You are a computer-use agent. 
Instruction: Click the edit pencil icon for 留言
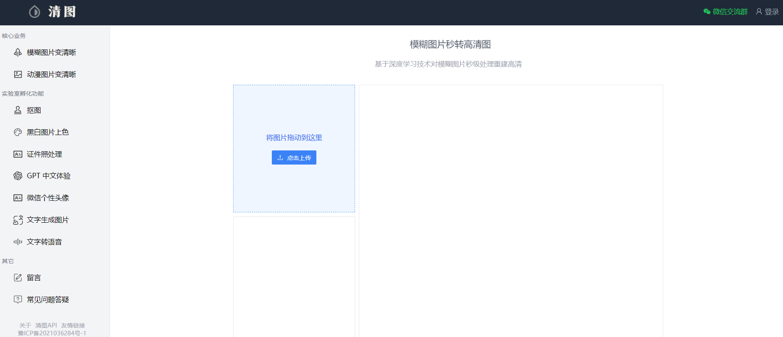(18, 278)
